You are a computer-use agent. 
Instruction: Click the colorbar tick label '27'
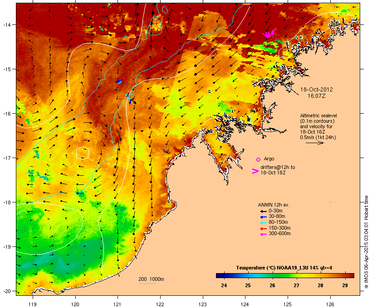(x=296, y=285)
